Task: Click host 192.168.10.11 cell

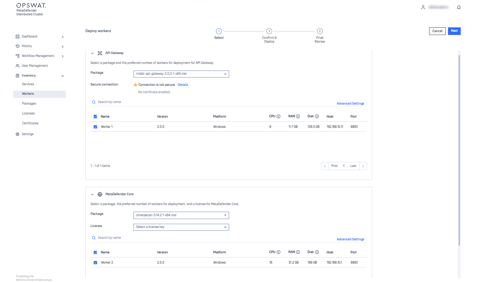Action: click(335, 127)
